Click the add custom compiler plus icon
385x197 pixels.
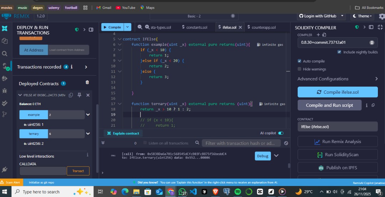tap(318, 35)
